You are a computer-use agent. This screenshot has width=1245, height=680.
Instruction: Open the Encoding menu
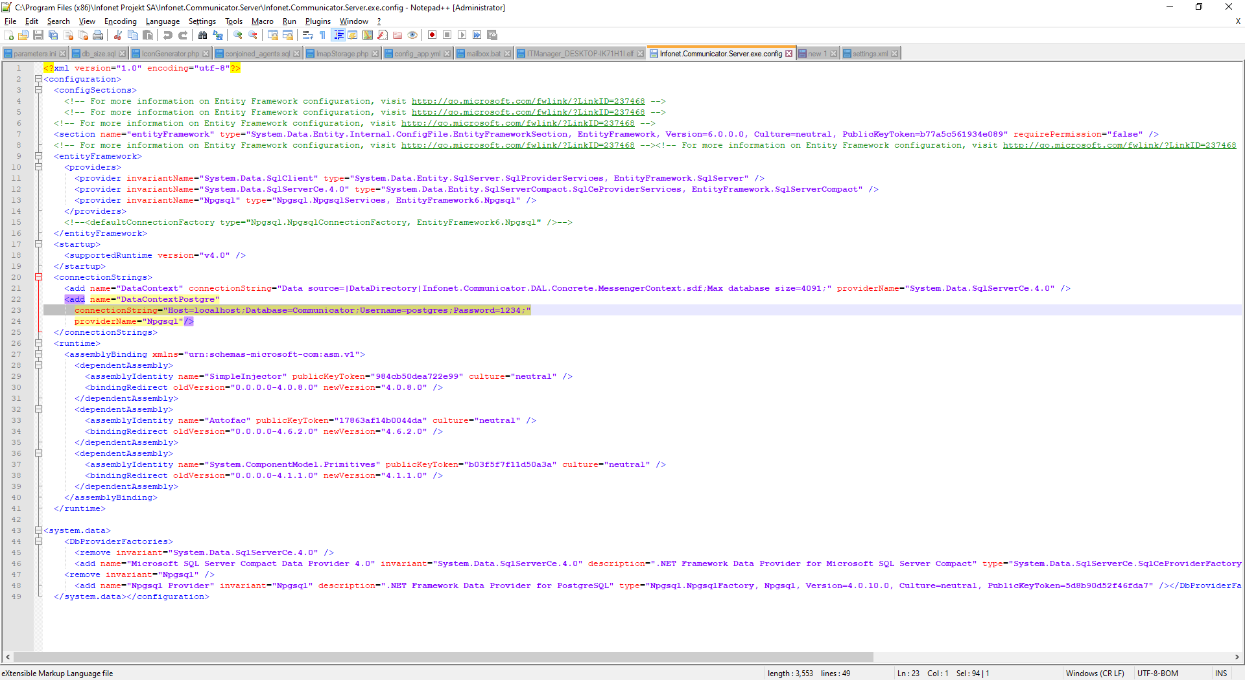[x=121, y=21]
